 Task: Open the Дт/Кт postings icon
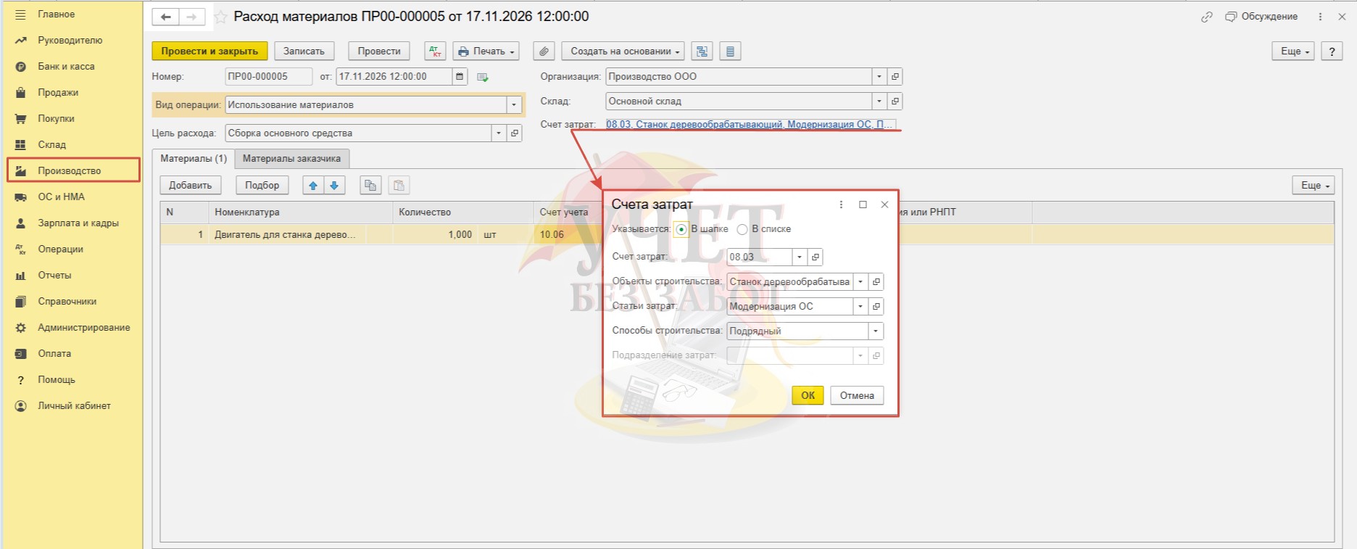[x=435, y=51]
